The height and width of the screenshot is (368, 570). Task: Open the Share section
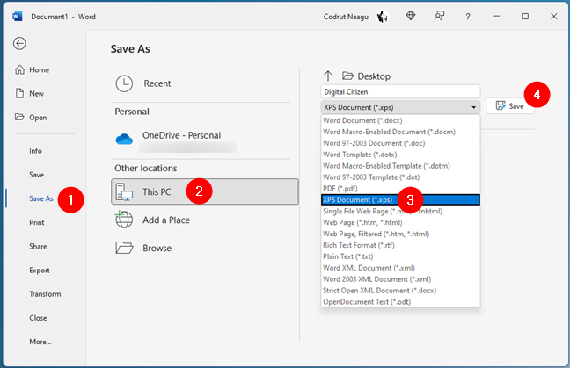(x=38, y=247)
